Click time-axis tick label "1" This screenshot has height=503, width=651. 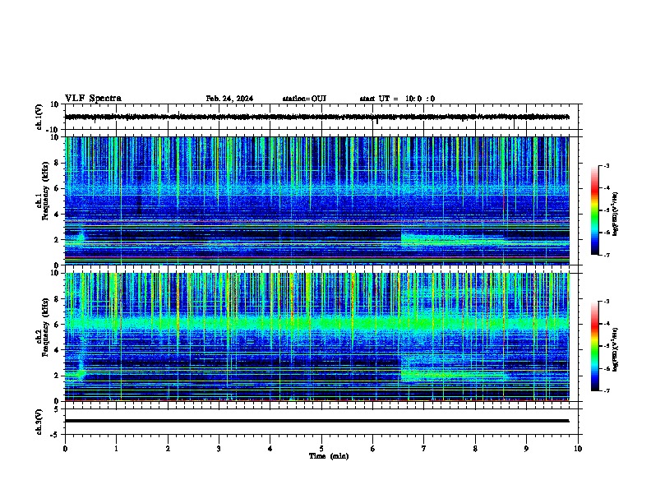click(x=116, y=449)
